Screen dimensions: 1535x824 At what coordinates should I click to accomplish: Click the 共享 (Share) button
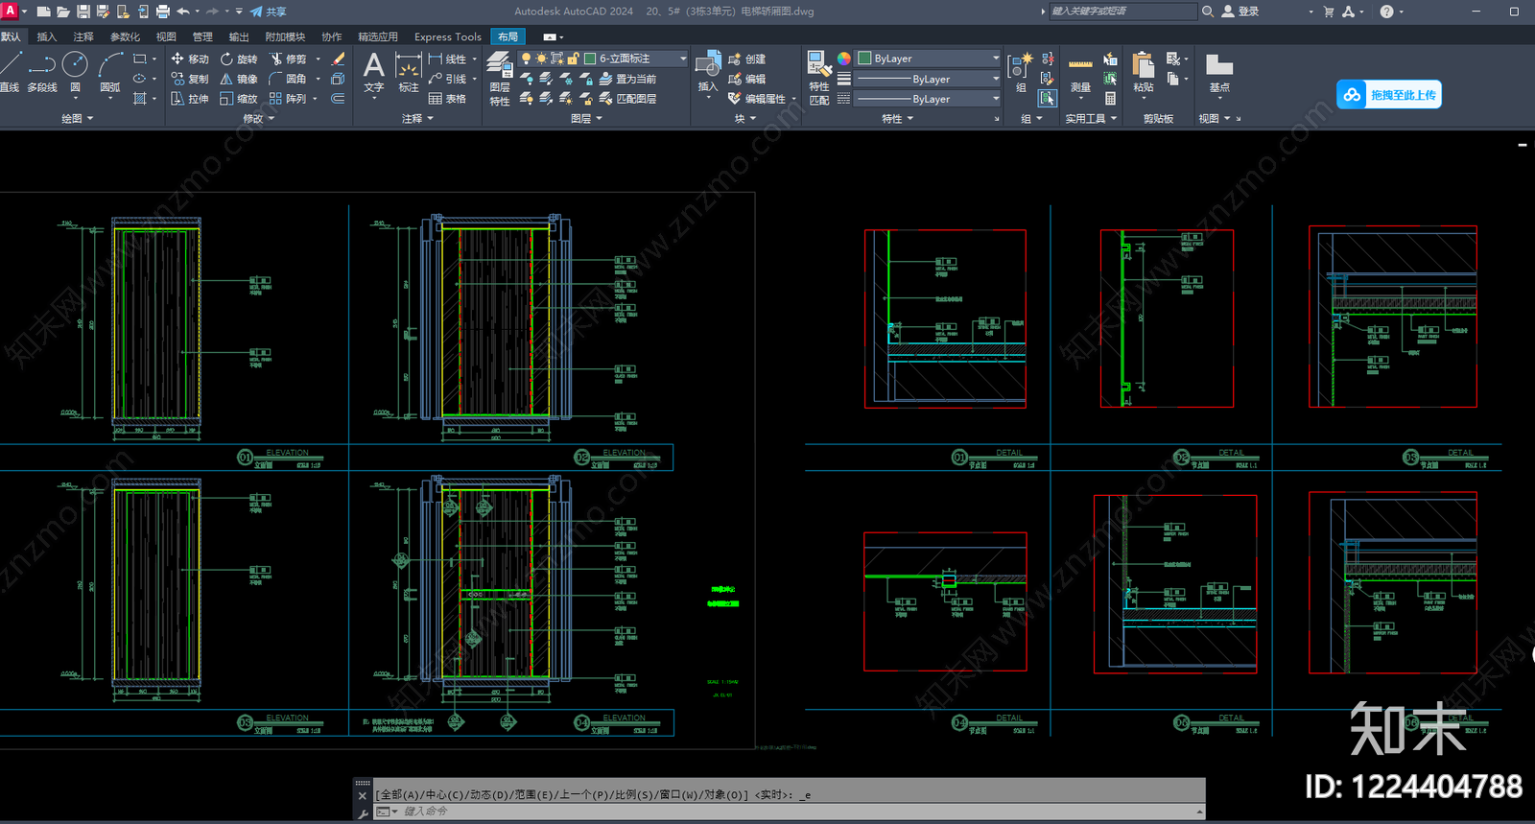tap(269, 12)
